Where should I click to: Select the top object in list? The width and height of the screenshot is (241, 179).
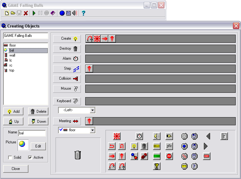click(26, 70)
